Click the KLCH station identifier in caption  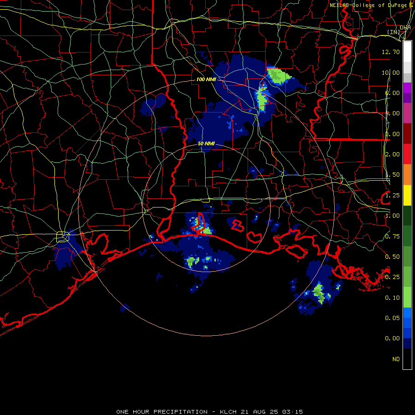coord(228,412)
